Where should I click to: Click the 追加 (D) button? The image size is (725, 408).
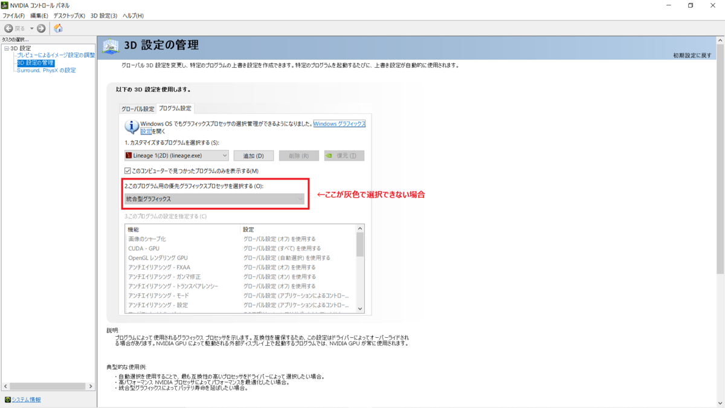pyautogui.click(x=254, y=156)
